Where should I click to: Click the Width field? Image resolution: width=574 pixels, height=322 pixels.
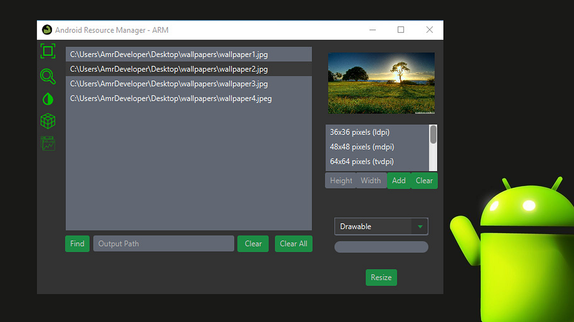371,180
